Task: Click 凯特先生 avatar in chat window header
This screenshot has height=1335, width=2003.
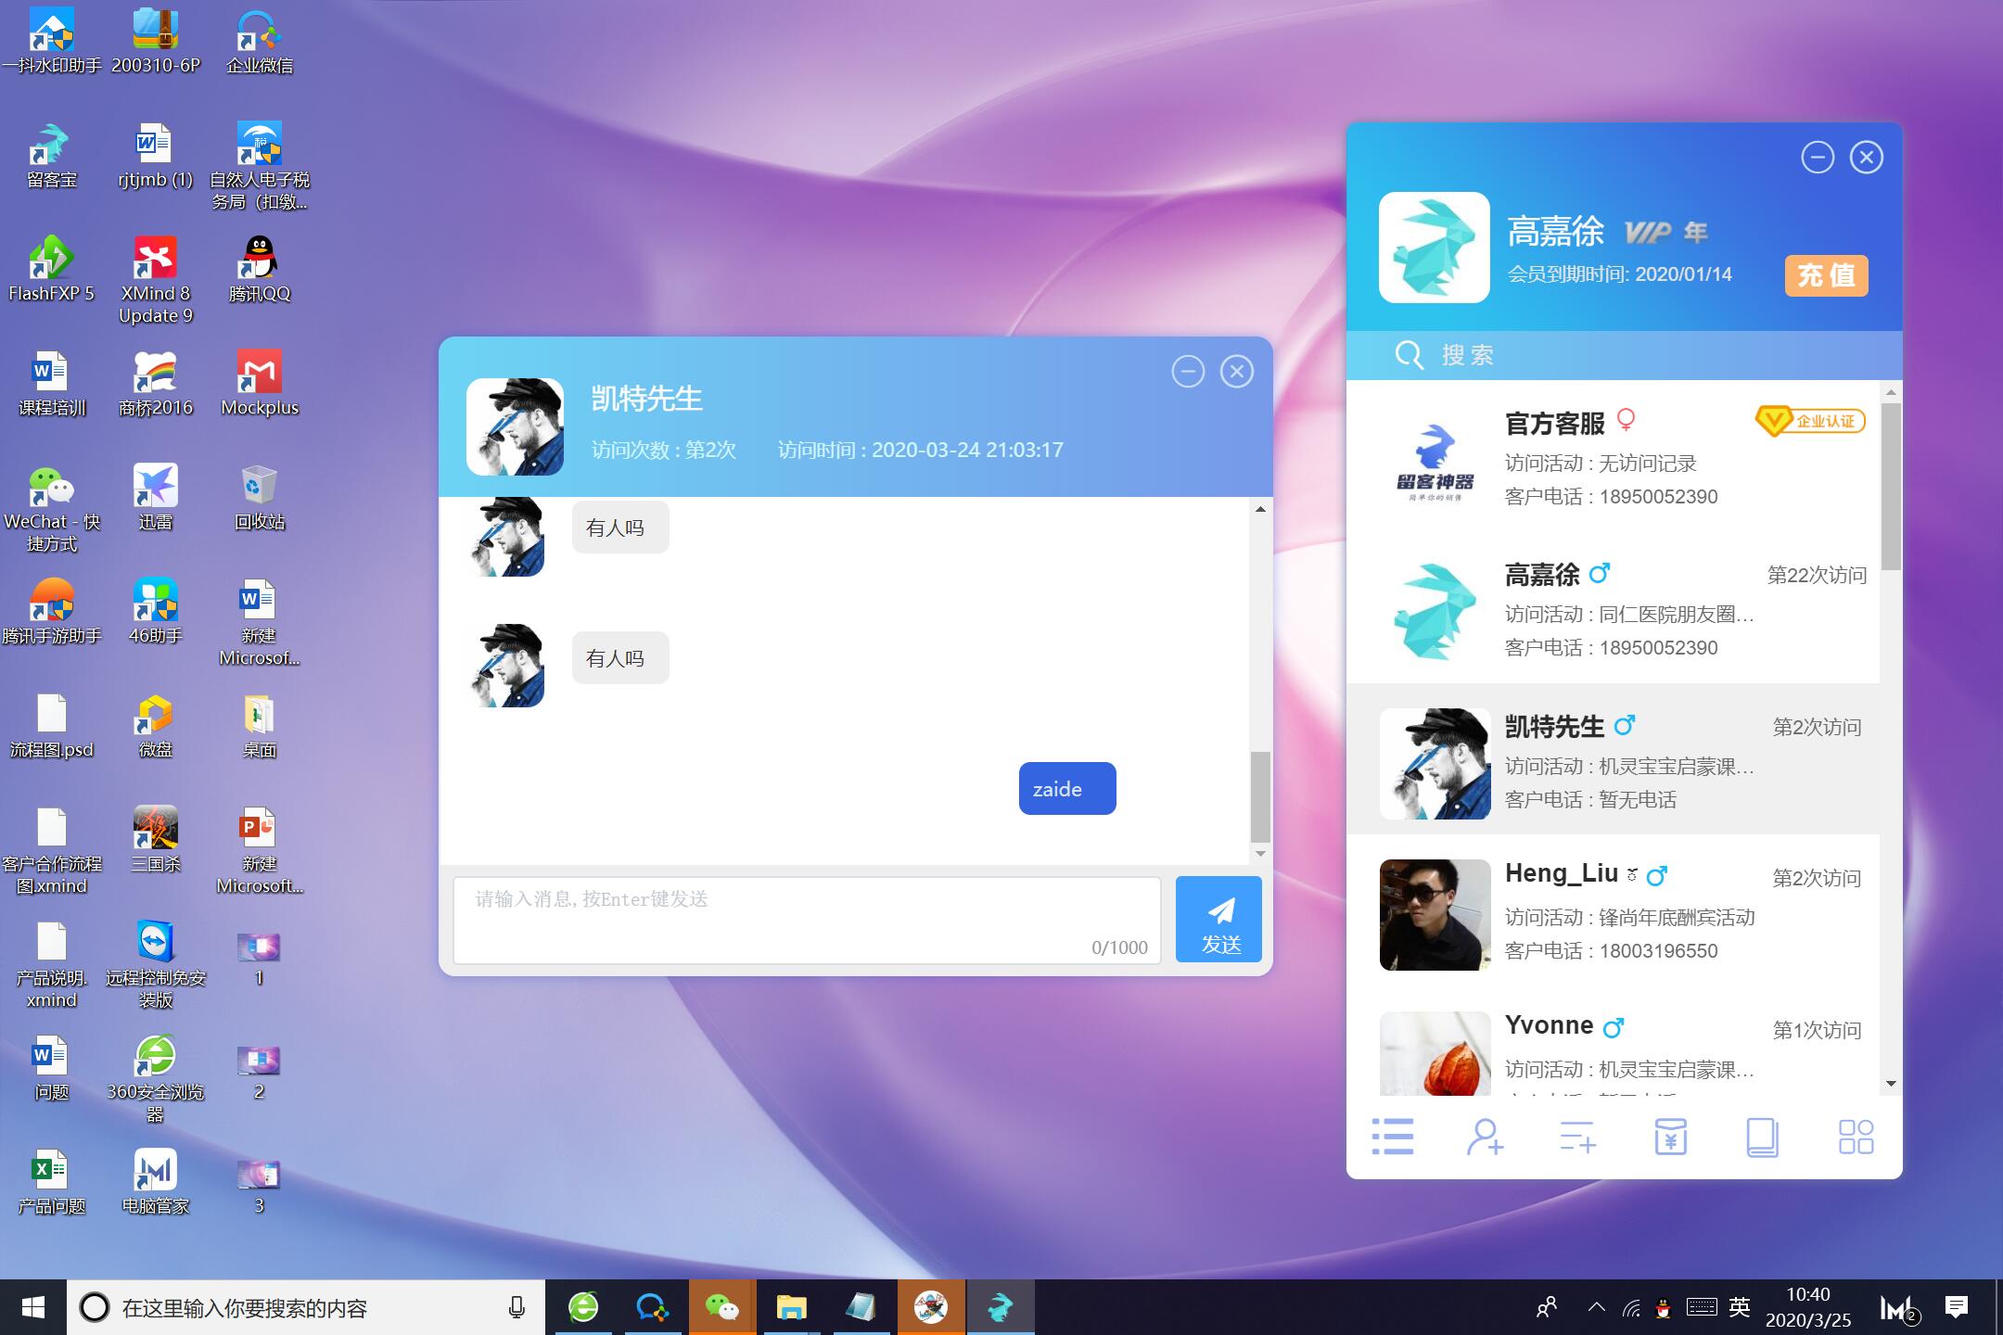Action: point(515,426)
